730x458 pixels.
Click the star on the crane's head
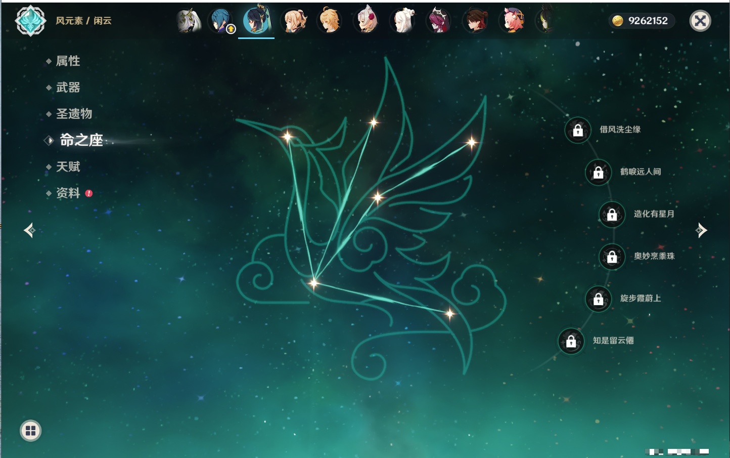tap(287, 136)
